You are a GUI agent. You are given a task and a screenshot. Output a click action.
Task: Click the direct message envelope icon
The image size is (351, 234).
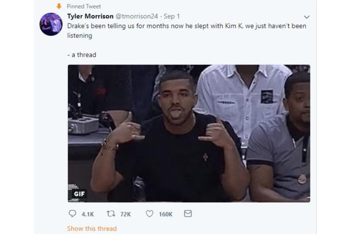[x=188, y=214]
